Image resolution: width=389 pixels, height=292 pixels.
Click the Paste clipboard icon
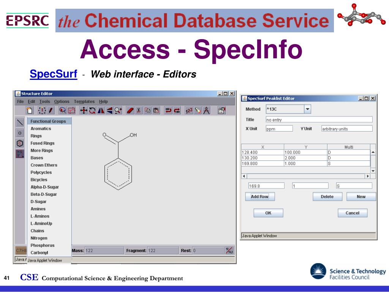[x=156, y=110]
